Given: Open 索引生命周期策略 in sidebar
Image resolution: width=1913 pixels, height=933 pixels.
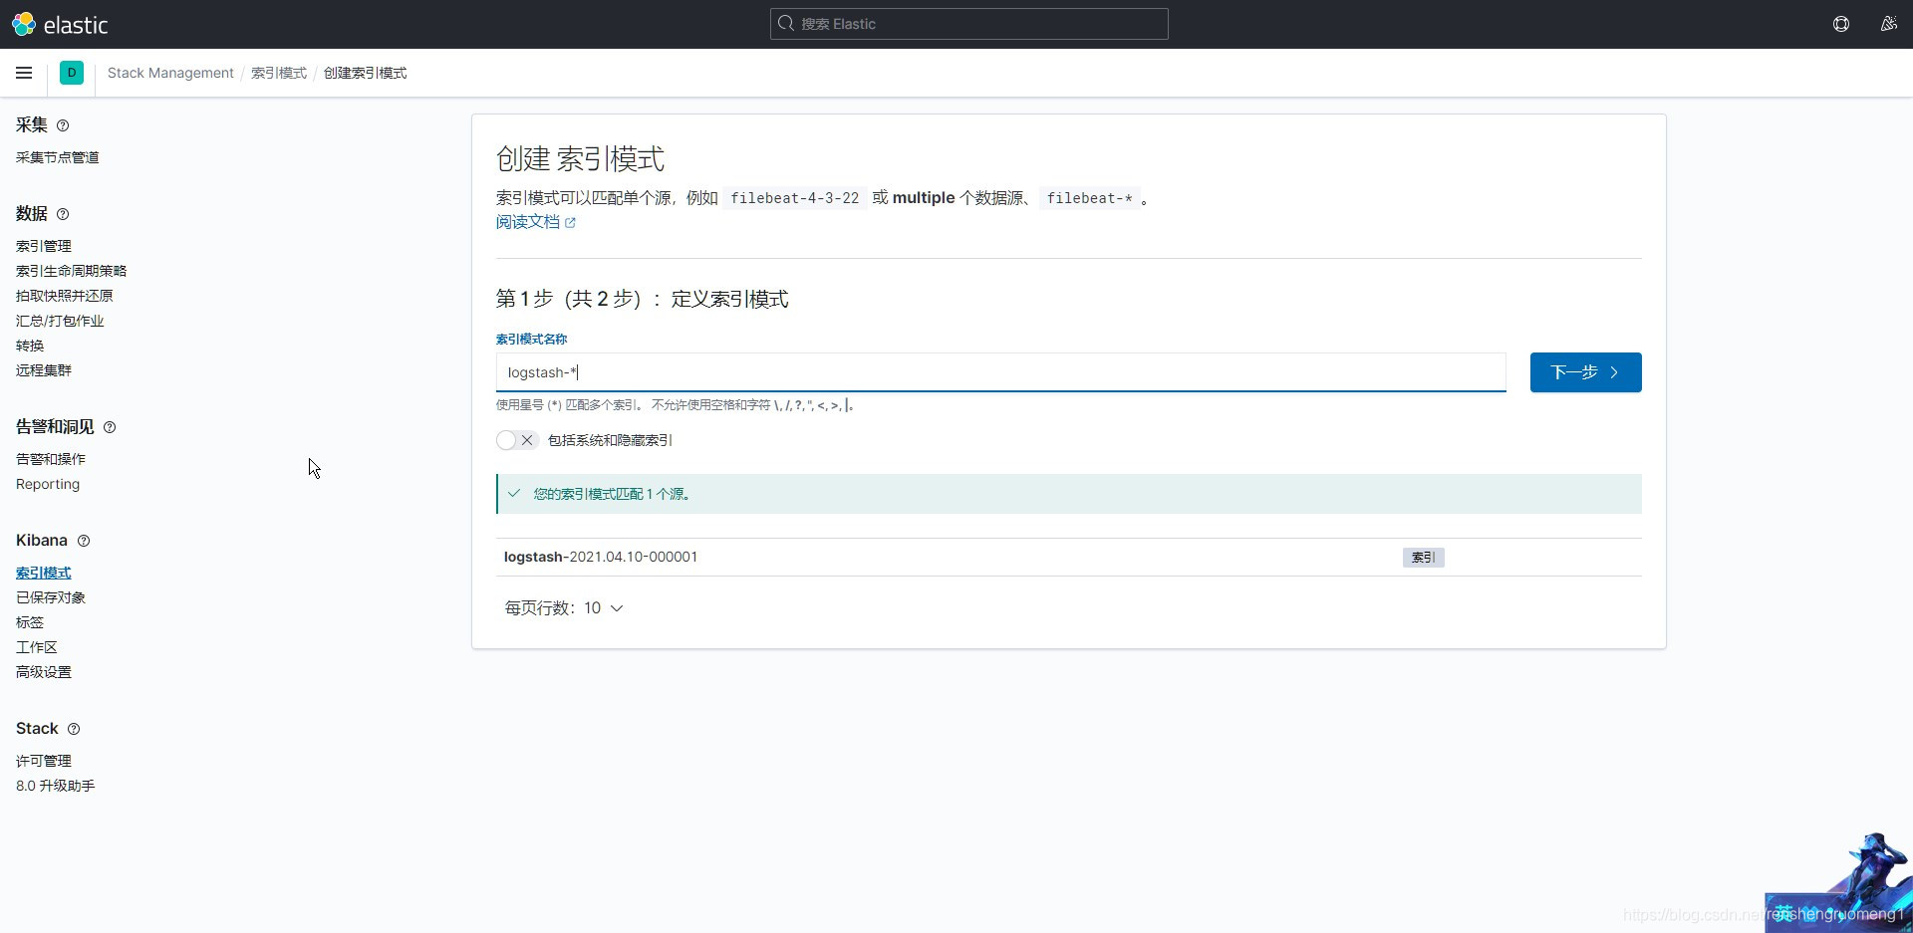Looking at the screenshot, I should tap(72, 271).
